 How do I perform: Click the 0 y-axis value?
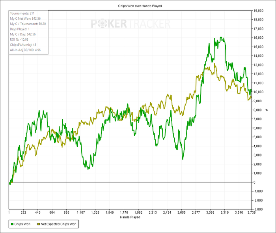pyautogui.click(x=254, y=182)
